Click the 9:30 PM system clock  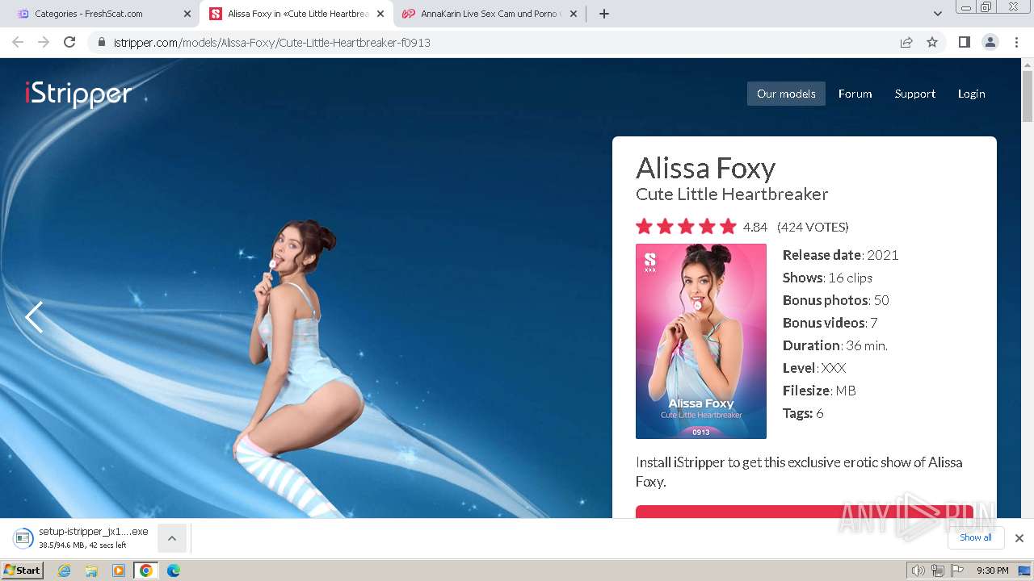pyautogui.click(x=992, y=571)
